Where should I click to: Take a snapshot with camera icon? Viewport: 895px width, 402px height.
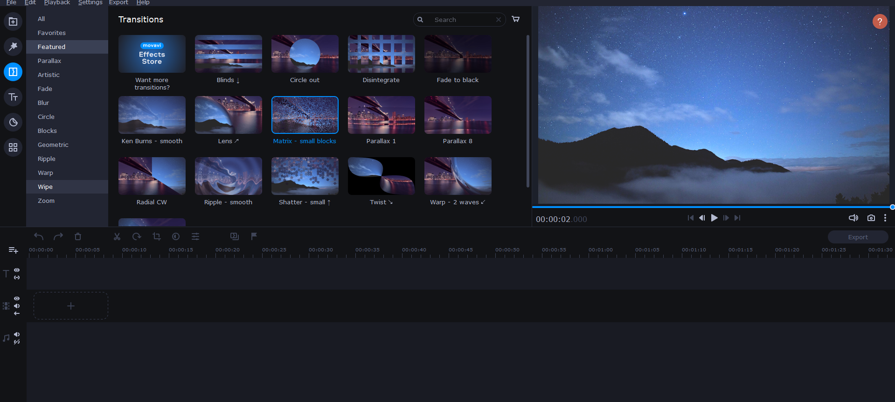[871, 218]
